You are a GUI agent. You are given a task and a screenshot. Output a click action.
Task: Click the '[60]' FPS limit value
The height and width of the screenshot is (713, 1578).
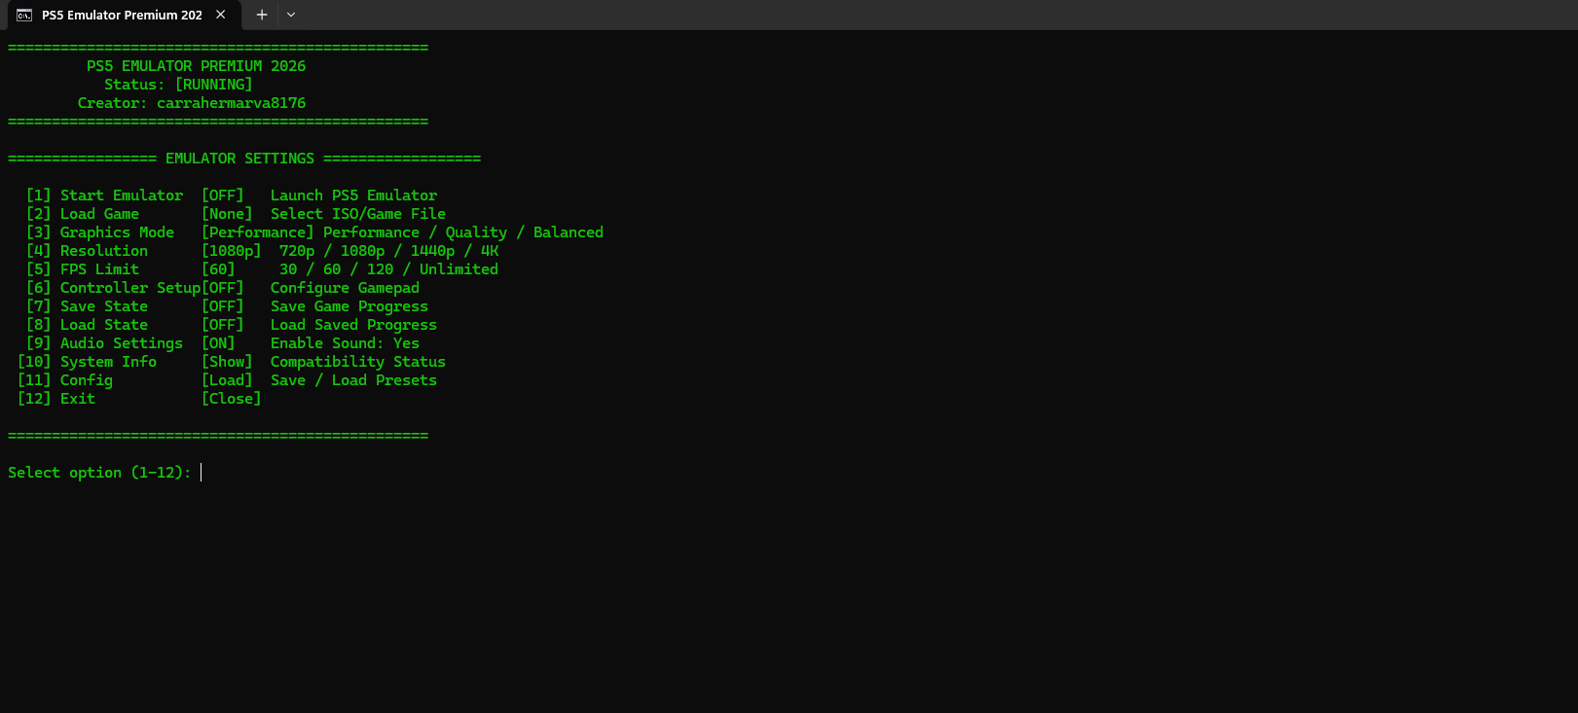tap(218, 269)
